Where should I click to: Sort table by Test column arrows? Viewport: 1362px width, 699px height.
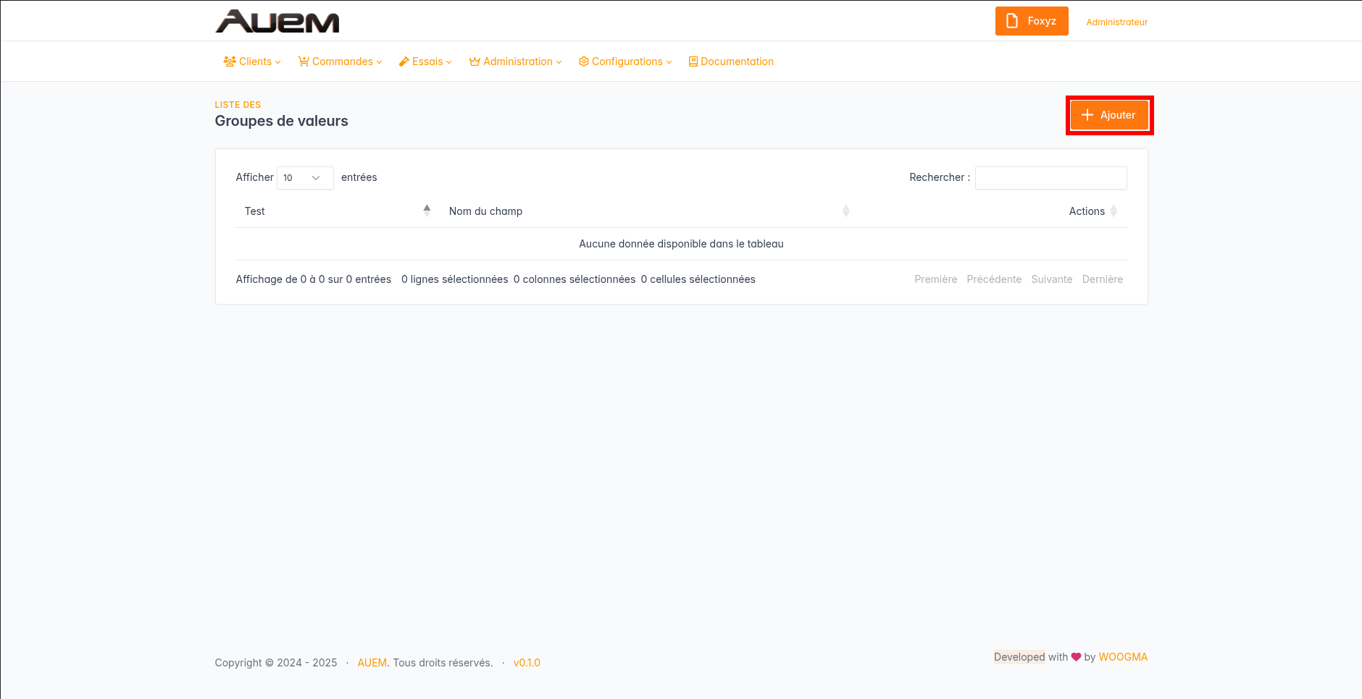(x=427, y=211)
